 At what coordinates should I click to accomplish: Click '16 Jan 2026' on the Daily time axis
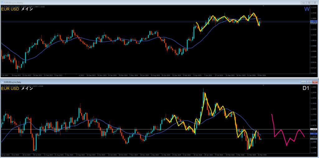(x=198, y=155)
